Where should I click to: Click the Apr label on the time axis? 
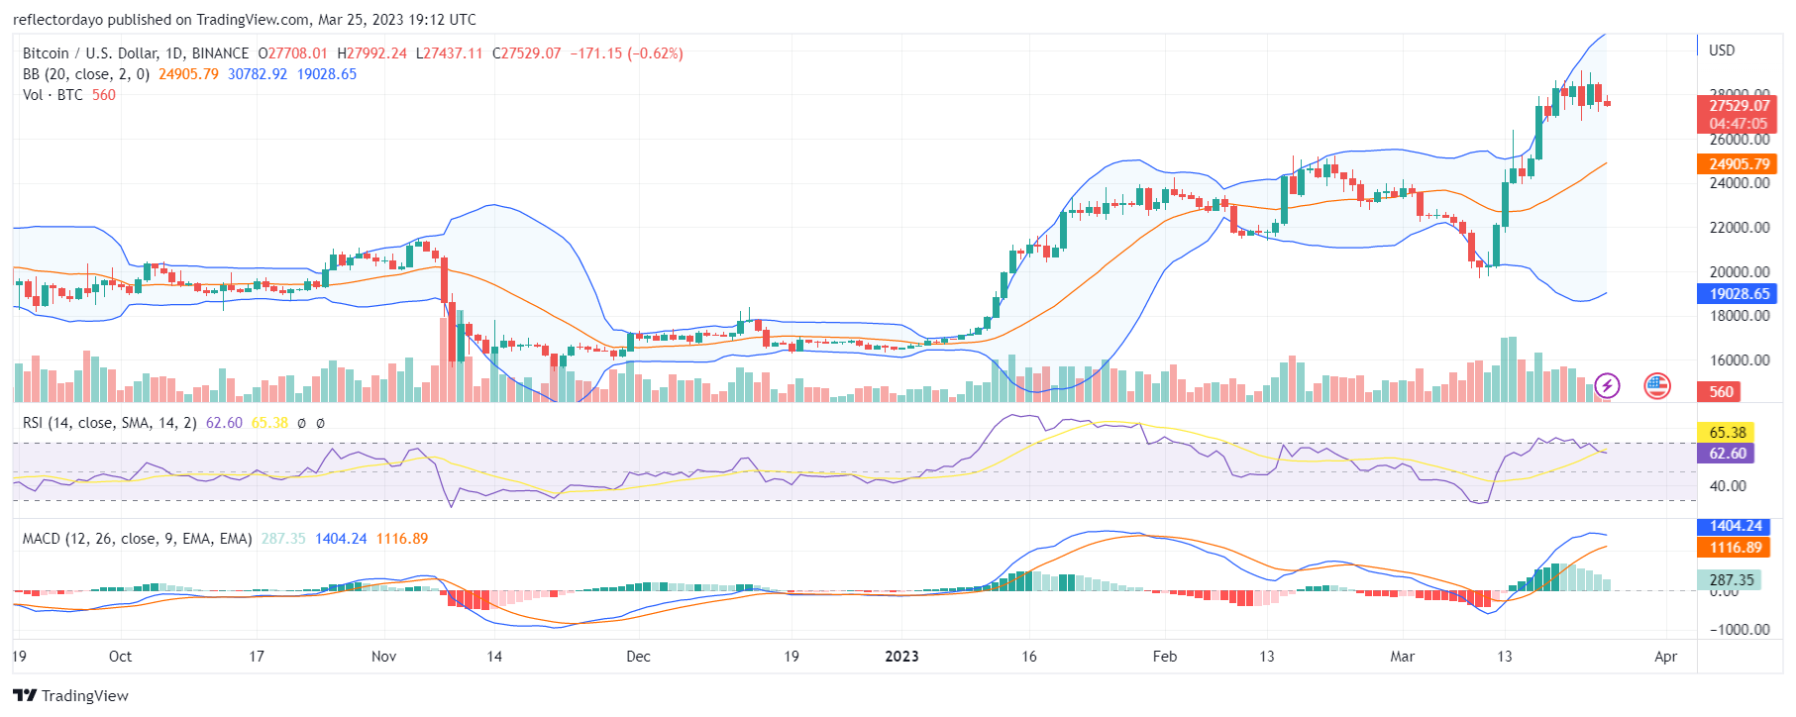pos(1666,657)
